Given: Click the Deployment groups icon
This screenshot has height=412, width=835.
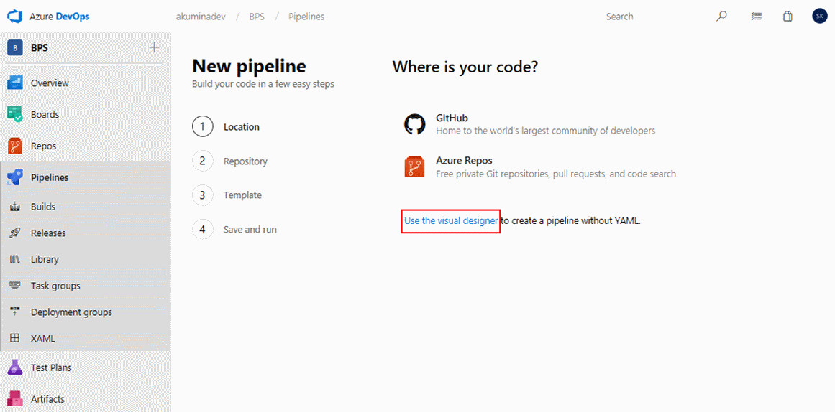Looking at the screenshot, I should pyautogui.click(x=15, y=312).
